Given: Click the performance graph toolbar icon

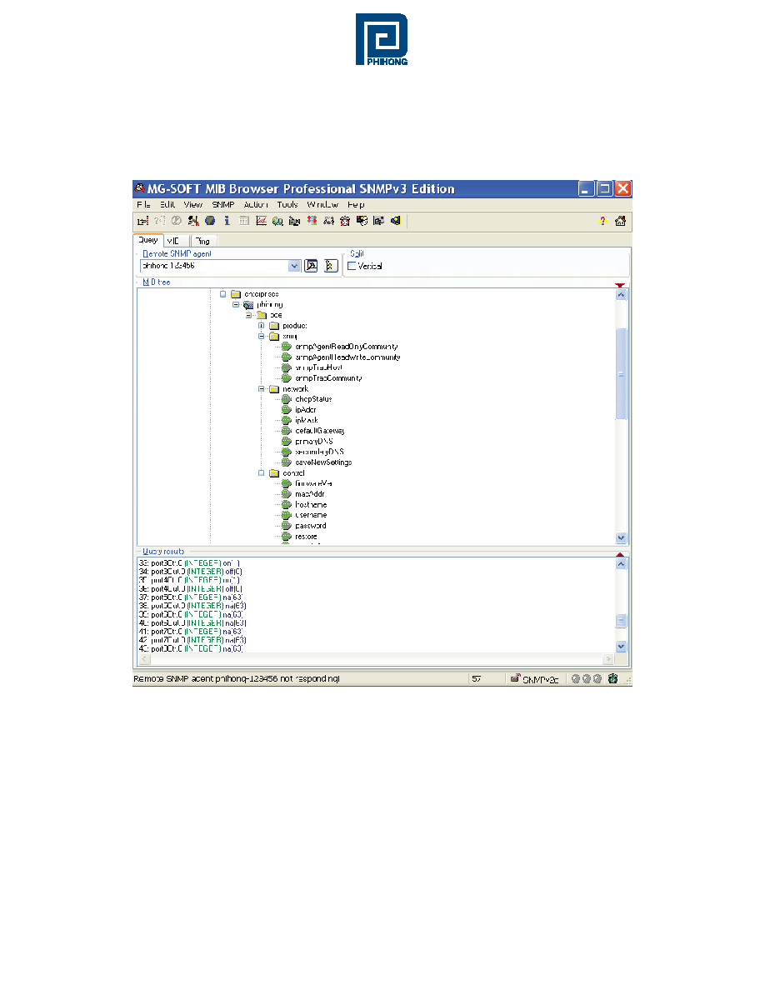Looking at the screenshot, I should click(261, 220).
